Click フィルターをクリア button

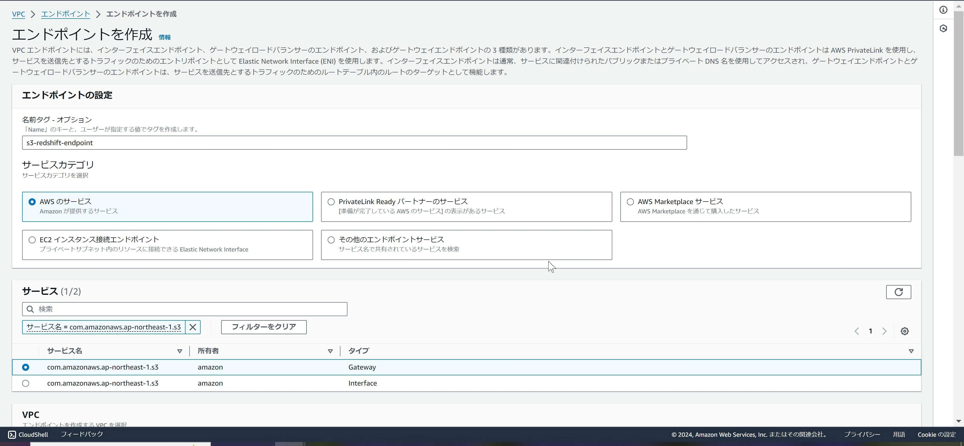264,327
